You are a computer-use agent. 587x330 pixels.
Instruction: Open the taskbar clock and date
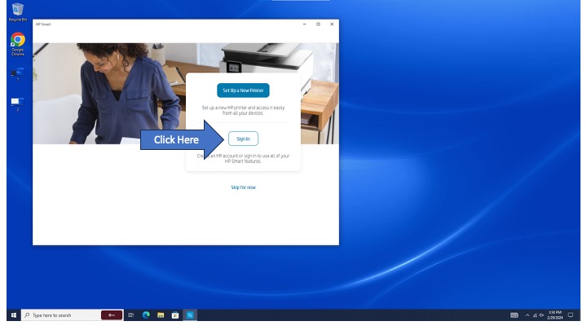pos(555,315)
